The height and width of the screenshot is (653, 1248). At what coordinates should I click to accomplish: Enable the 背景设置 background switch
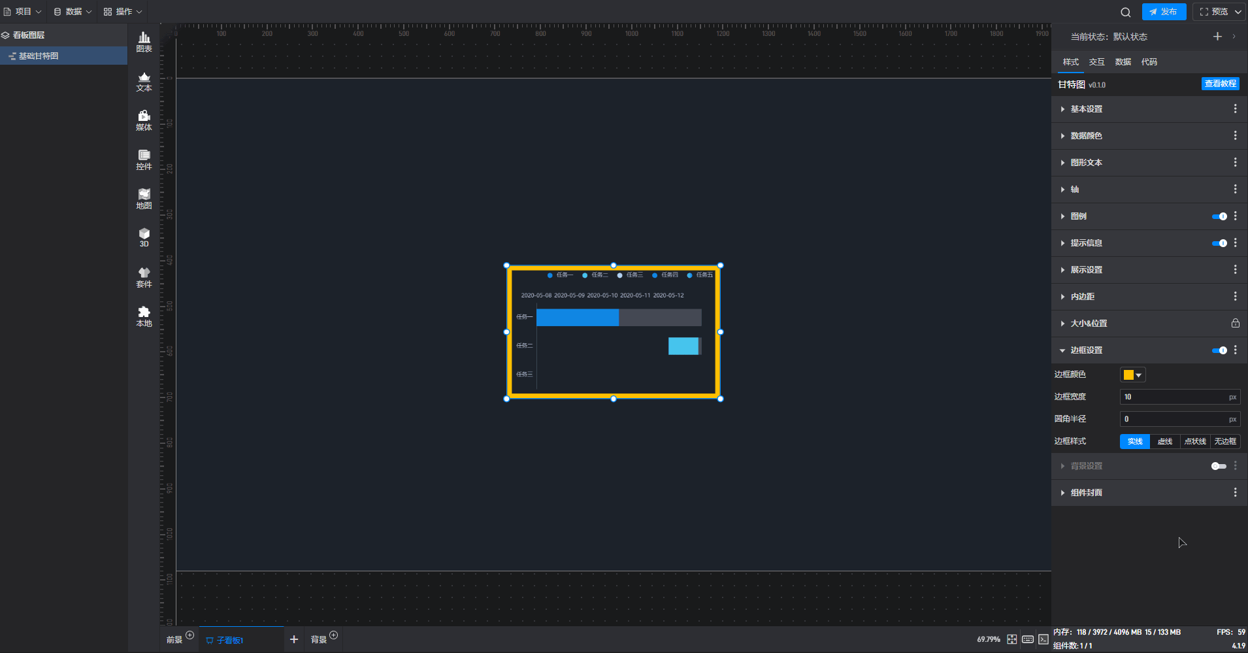point(1218,466)
